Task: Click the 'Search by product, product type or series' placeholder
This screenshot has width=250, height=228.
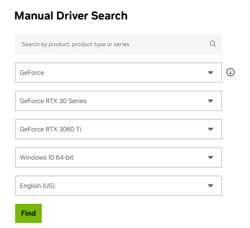Action: [x=75, y=44]
